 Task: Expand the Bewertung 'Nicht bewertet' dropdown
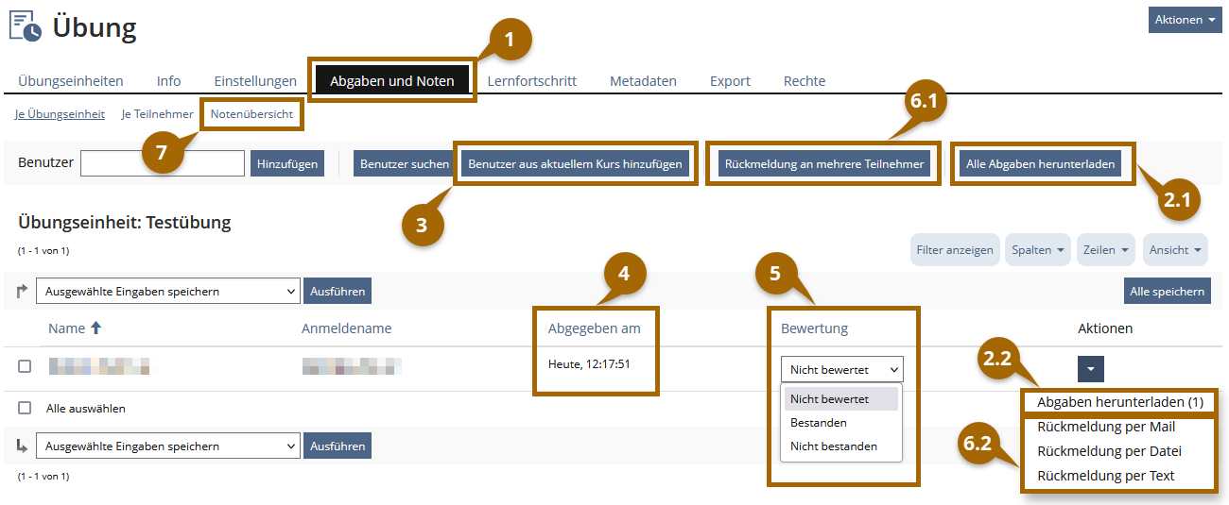[x=841, y=369]
